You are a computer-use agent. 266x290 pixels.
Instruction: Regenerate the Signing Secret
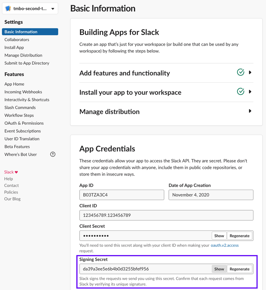[x=240, y=269]
